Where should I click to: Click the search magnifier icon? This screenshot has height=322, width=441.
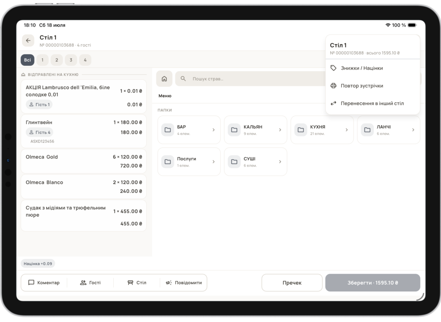pyautogui.click(x=183, y=79)
